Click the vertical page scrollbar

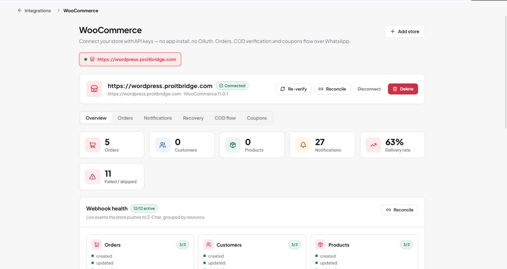click(x=505, y=72)
